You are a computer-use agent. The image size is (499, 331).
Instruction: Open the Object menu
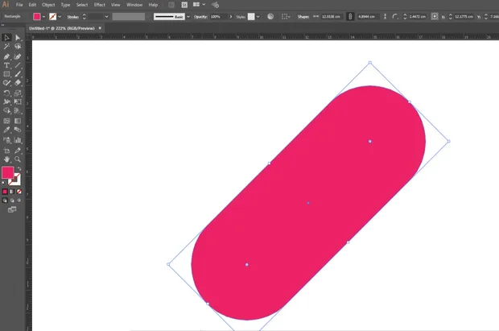48,5
